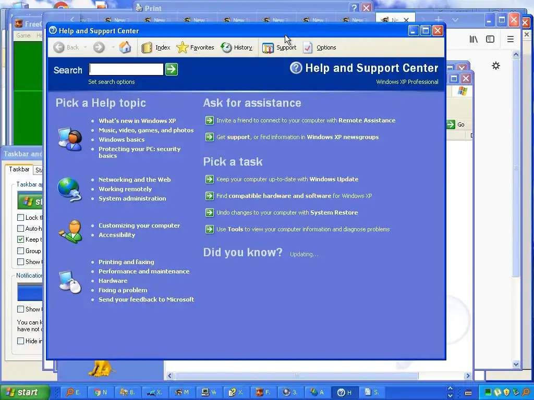Image resolution: width=534 pixels, height=400 pixels.
Task: Click the taskbar keyboard icon
Action: [x=468, y=393]
